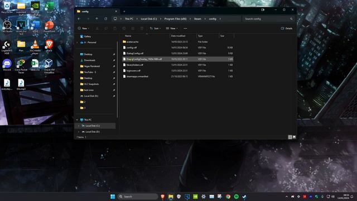The height and width of the screenshot is (201, 357).
Task: Open the Recycle Bin desktop icon
Action: pos(7,7)
